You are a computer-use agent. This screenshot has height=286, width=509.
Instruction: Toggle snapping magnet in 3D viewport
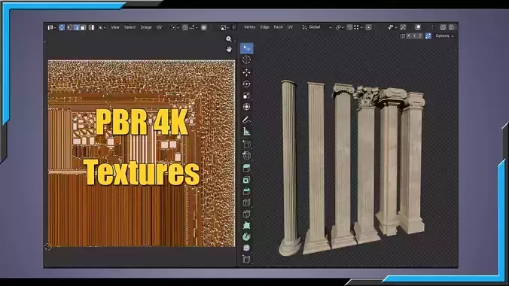[x=349, y=27]
